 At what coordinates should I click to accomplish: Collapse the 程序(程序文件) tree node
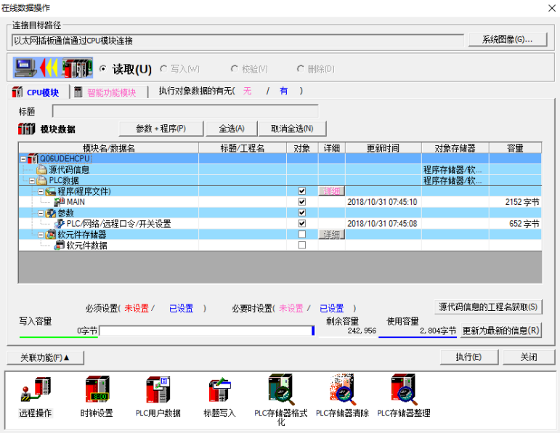coord(41,191)
